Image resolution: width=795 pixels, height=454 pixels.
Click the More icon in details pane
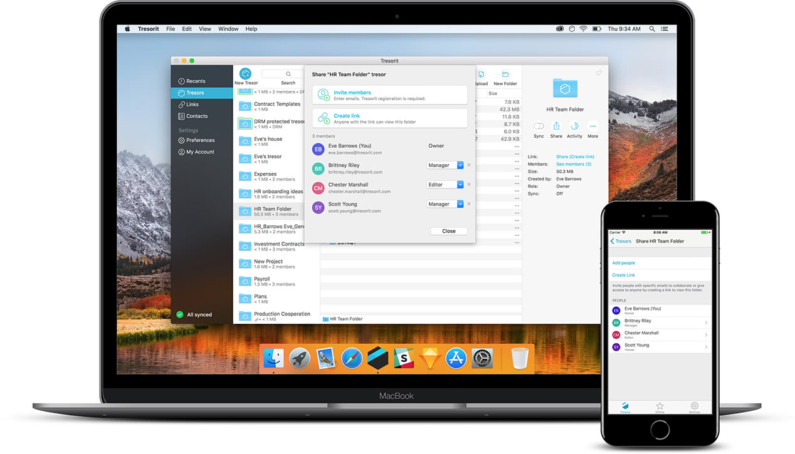593,126
